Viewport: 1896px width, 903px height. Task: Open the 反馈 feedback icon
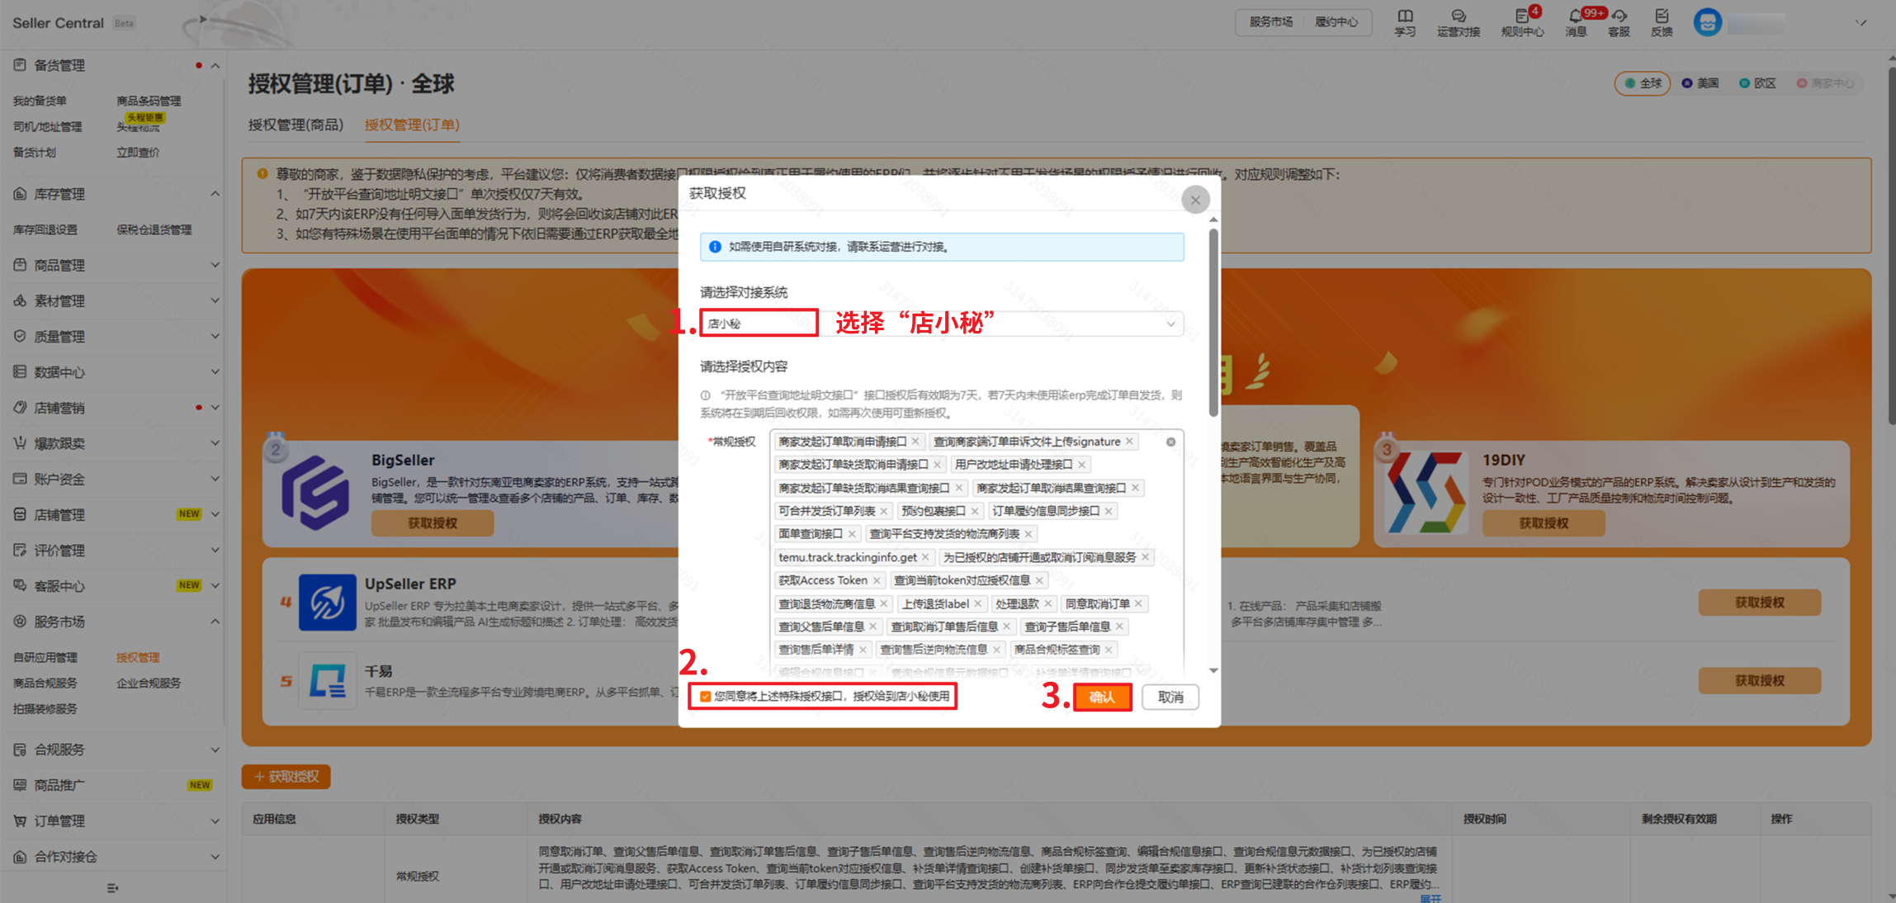click(1662, 17)
